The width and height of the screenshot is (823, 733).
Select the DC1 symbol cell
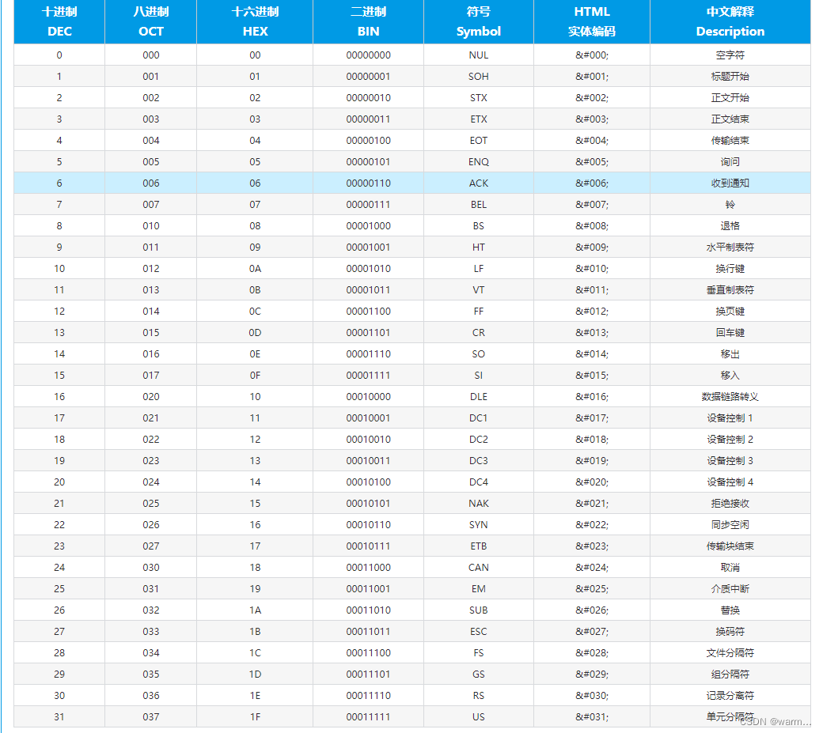(479, 418)
